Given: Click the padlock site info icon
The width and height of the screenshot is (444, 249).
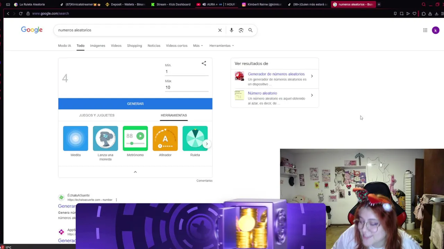Looking at the screenshot, I should tap(28, 13).
